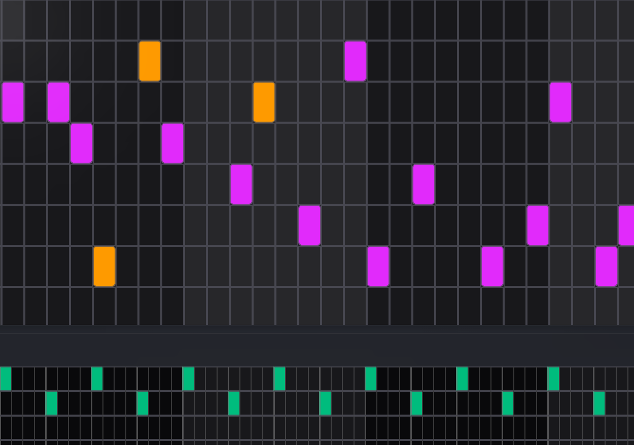The width and height of the screenshot is (634, 445).
Task: Click the magenta note below the center orange note
Action: coord(240,184)
